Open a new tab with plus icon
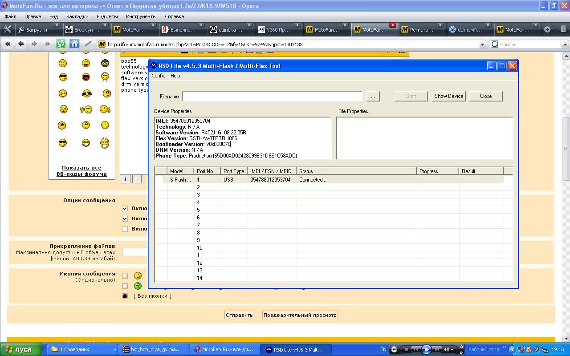This screenshot has height=356, width=570. [547, 29]
